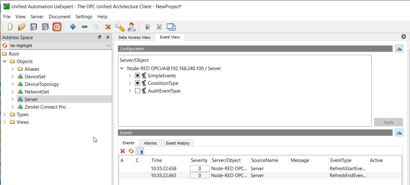Click the blue plus add server icon
Screen dimensions: 410x185
click(x=73, y=27)
